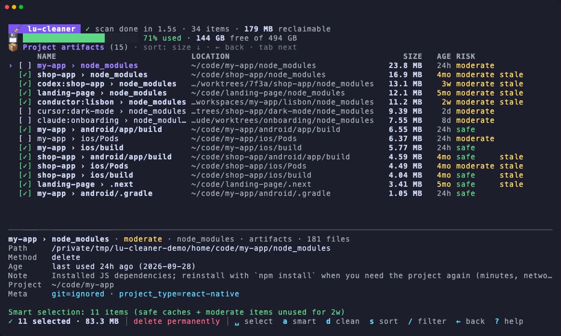Click the checkmark before '11 selected'
This screenshot has height=336, width=561.
11,322
